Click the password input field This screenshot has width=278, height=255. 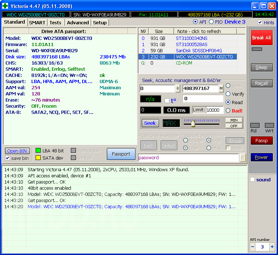click(189, 158)
